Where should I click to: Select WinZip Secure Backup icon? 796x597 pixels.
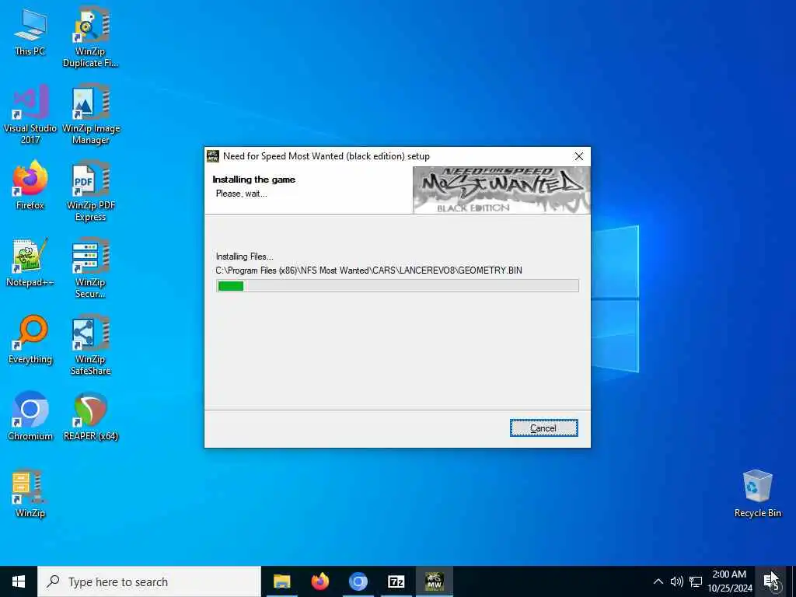(90, 268)
